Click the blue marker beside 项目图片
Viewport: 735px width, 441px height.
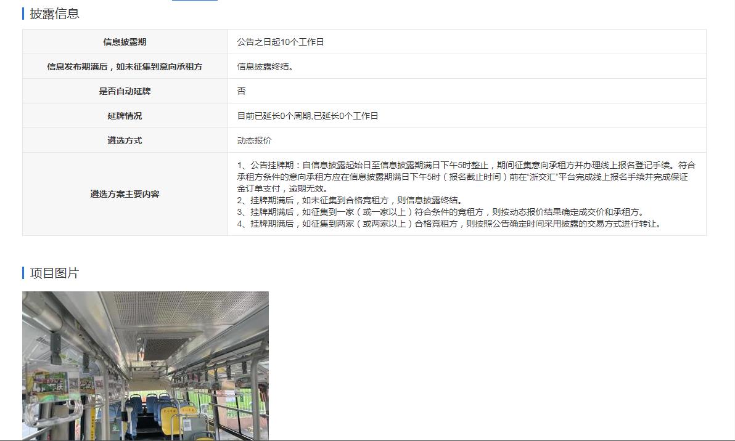point(23,273)
